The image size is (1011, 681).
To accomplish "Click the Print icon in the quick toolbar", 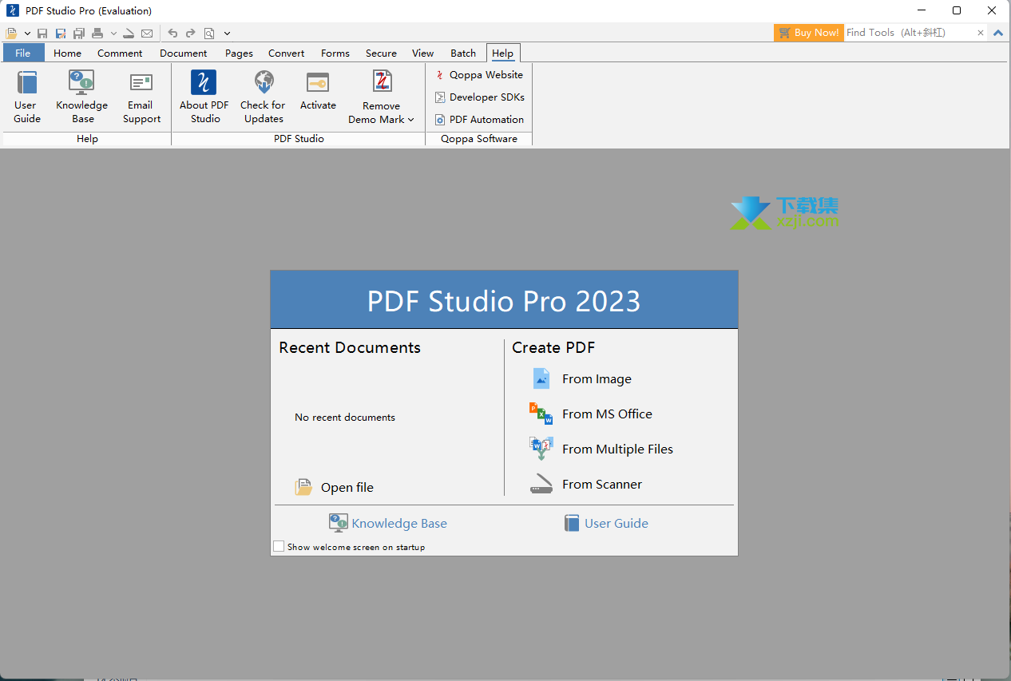I will tap(97, 34).
